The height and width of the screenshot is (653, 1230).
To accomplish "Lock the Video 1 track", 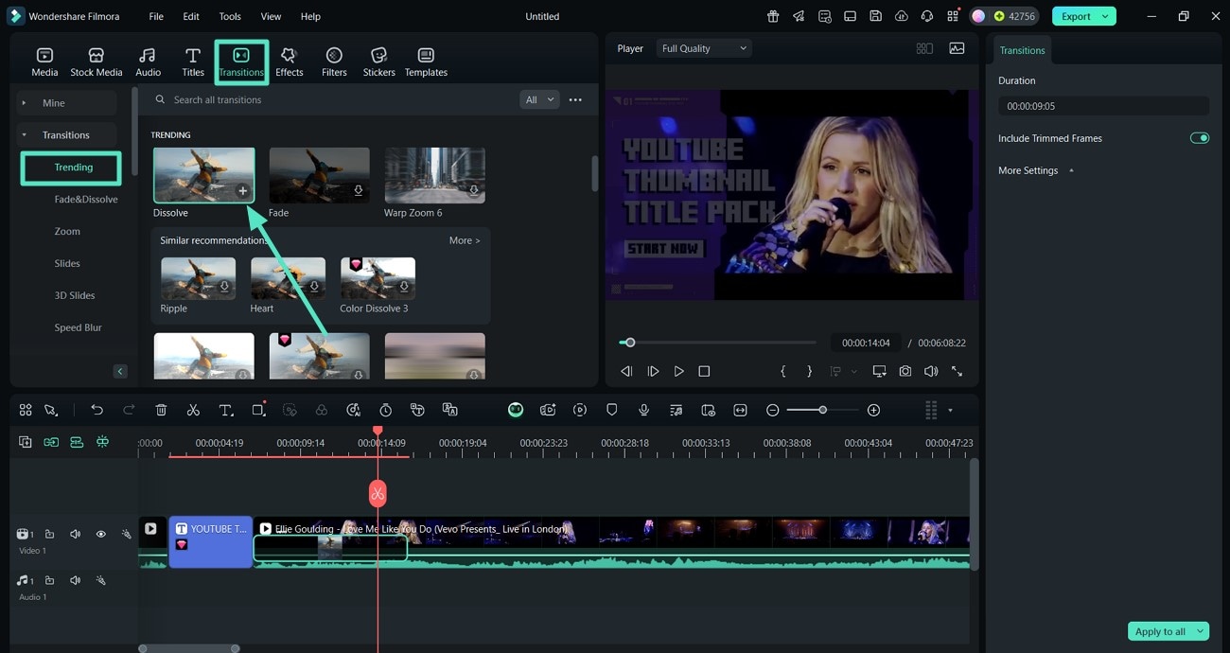I will click(49, 535).
